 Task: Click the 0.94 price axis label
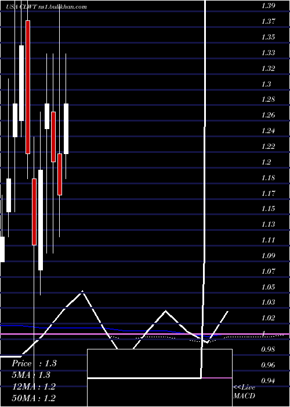pyautogui.click(x=268, y=381)
